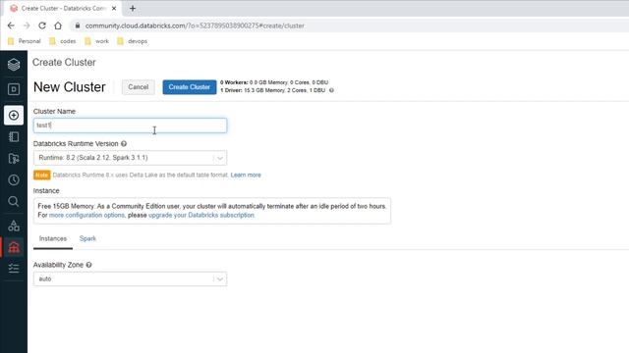
Task: Click the Cluster Name input field
Action: pos(130,126)
